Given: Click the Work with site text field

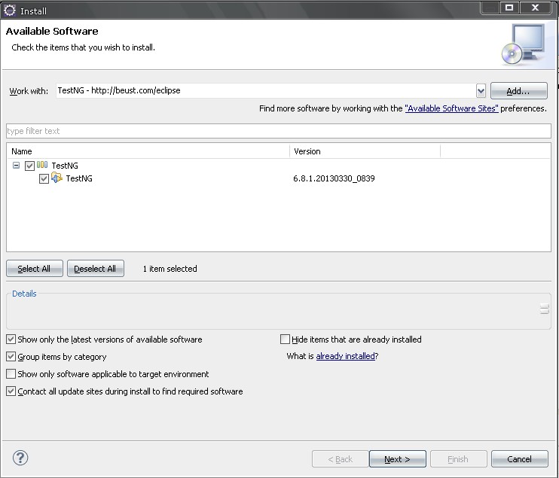Looking at the screenshot, I should click(266, 91).
